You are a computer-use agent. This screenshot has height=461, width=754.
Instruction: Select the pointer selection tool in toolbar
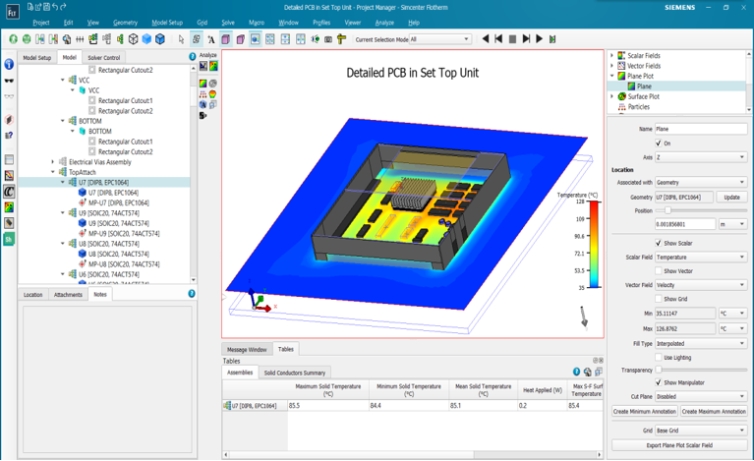(181, 39)
